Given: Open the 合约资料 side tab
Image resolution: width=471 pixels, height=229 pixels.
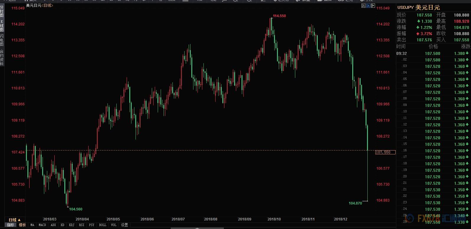Looking at the screenshot, I should (2, 58).
